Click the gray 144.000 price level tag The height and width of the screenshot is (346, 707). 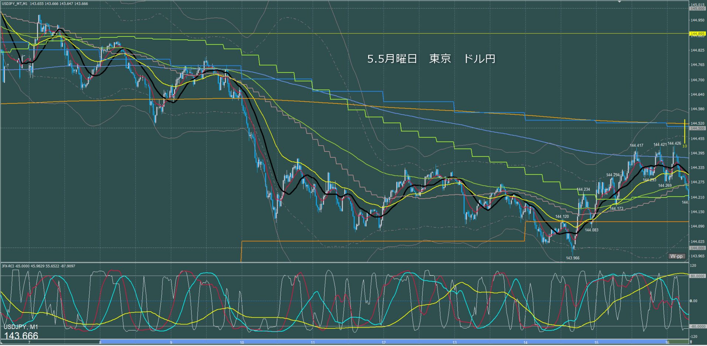tap(697, 248)
